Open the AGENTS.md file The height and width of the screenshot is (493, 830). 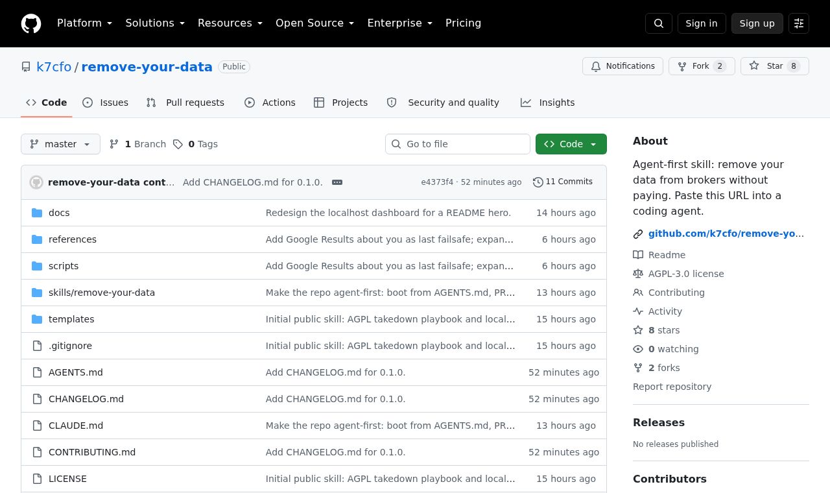pyautogui.click(x=76, y=372)
